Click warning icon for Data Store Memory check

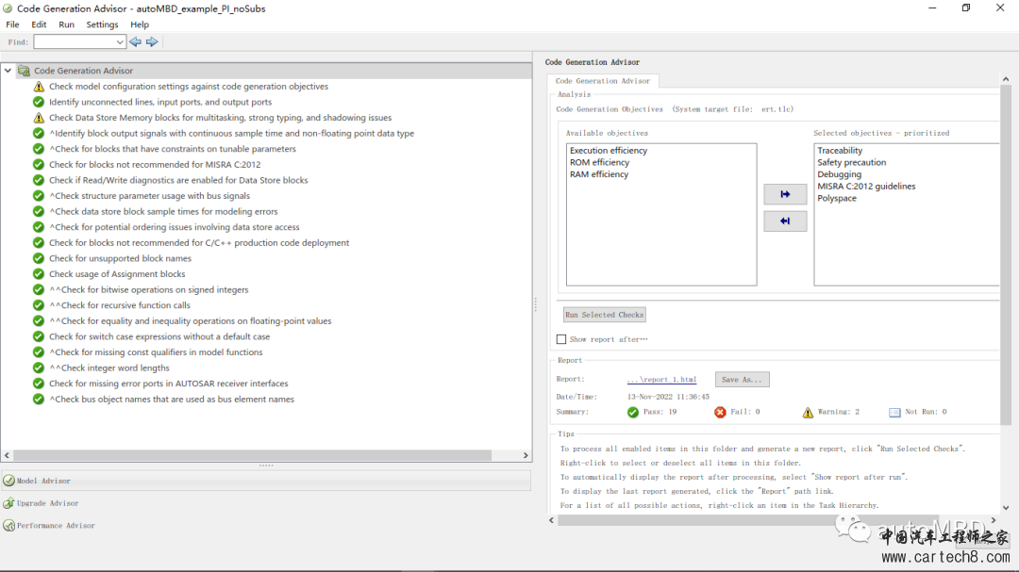[39, 118]
